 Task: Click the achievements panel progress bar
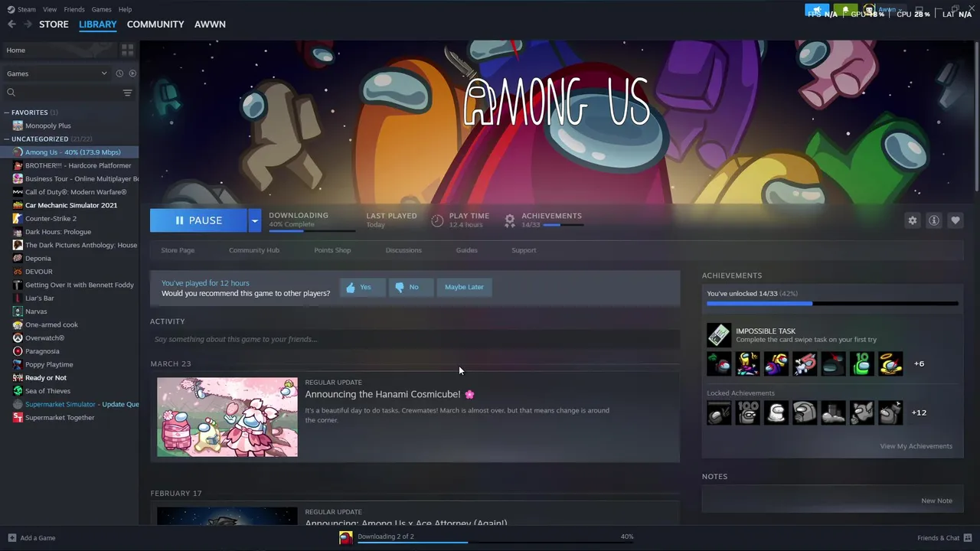coord(832,304)
